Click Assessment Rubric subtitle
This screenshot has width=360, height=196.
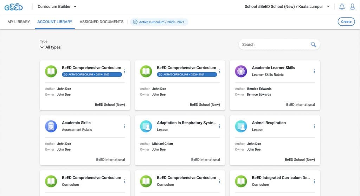pyautogui.click(x=77, y=130)
